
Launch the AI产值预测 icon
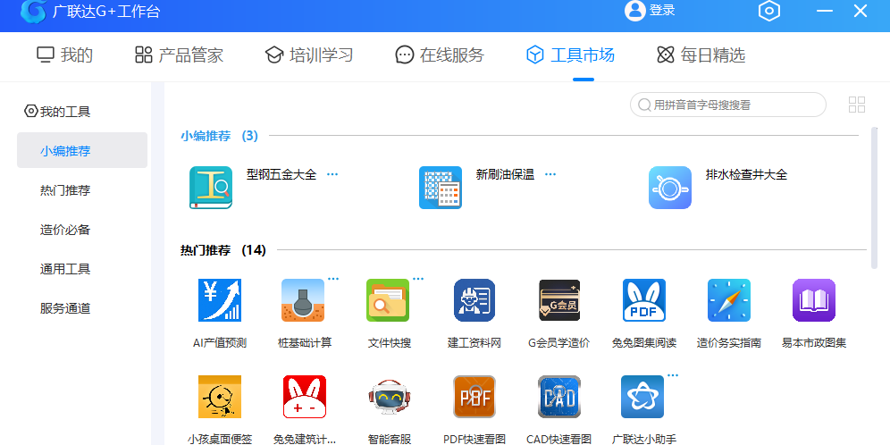[x=220, y=300]
